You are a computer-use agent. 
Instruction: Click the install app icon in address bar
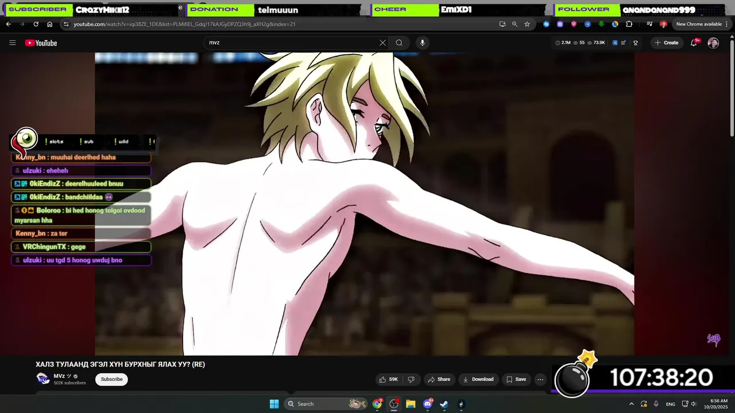502,24
